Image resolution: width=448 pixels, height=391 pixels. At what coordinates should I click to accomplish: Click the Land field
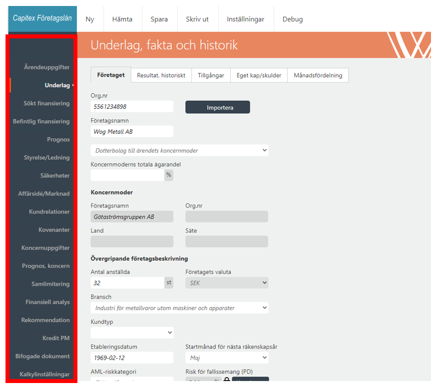coord(132,241)
